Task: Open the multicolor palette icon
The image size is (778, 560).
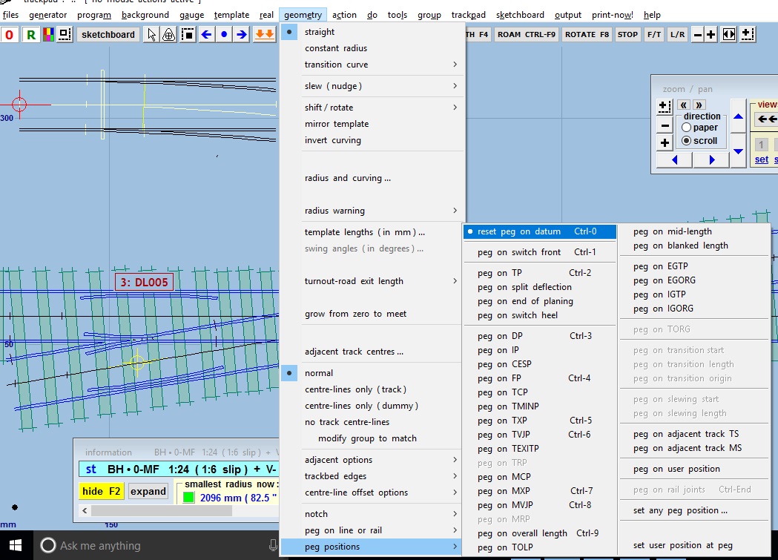Action: (x=48, y=34)
